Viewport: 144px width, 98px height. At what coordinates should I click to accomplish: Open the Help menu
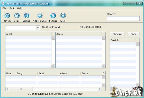point(20,8)
